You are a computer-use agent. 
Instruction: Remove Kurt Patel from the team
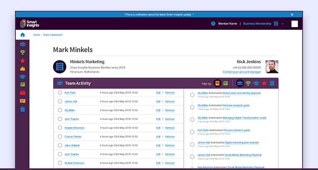pos(170,92)
